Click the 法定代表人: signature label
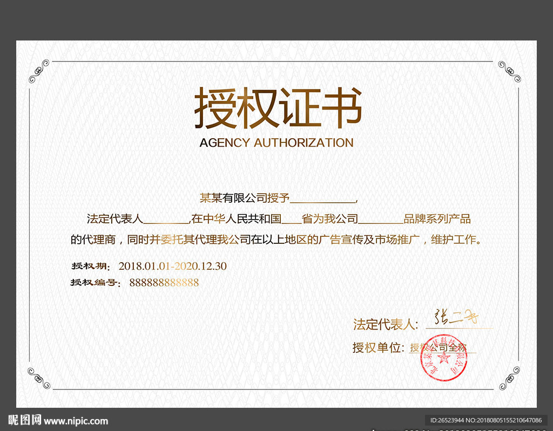This screenshot has width=553, height=431. coord(386,325)
